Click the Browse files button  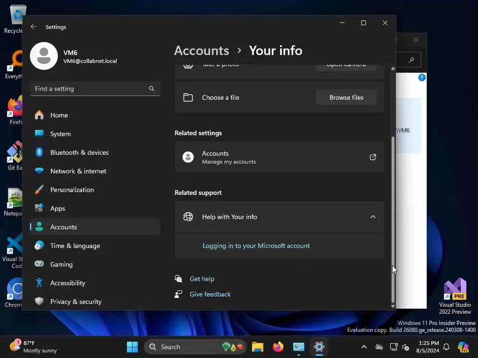point(346,97)
